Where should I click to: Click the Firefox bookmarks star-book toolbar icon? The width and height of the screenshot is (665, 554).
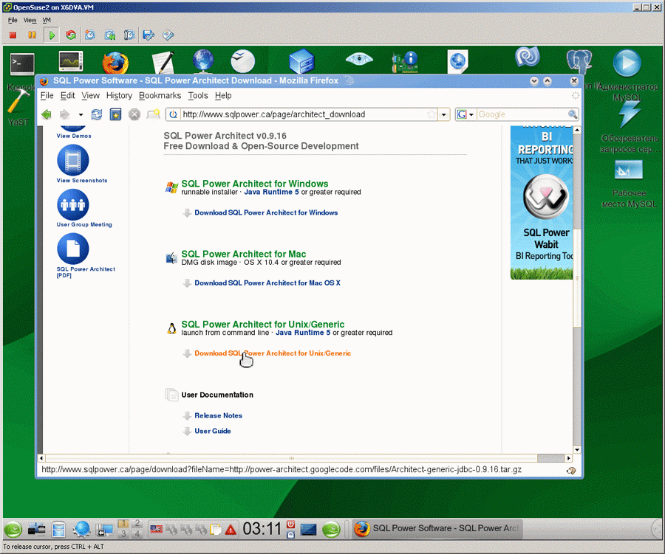tap(115, 114)
